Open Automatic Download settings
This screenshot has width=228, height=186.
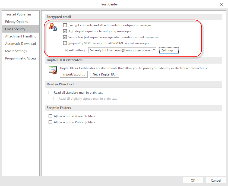[21, 44]
